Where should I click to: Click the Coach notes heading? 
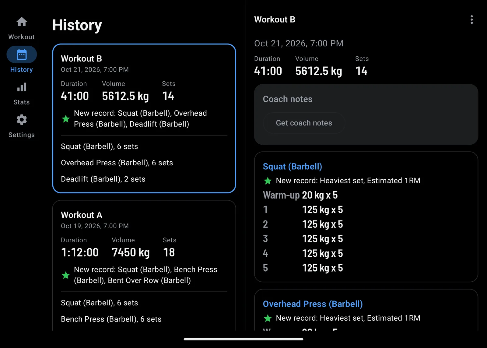(288, 99)
